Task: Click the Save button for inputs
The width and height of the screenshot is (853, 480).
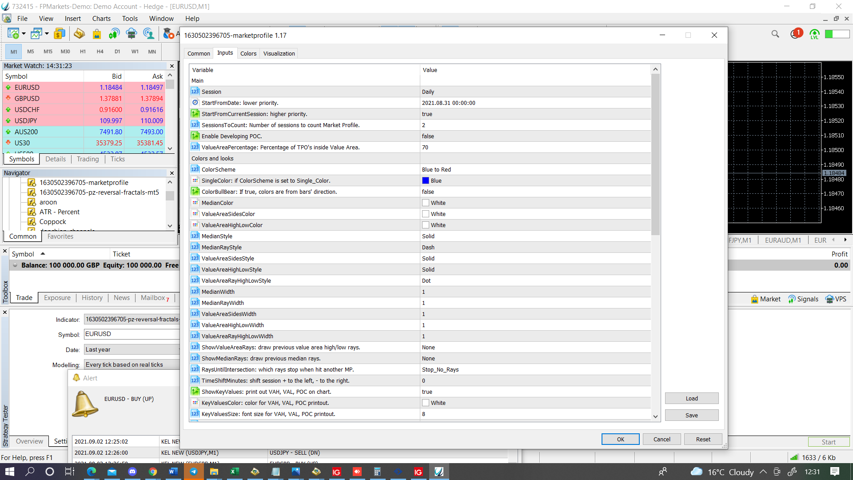Action: pos(692,415)
